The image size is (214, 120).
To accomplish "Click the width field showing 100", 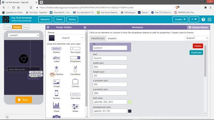I will click(110, 67).
